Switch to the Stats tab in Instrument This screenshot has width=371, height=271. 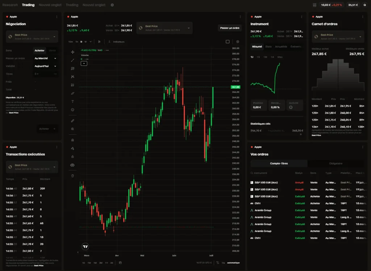pyautogui.click(x=268, y=47)
